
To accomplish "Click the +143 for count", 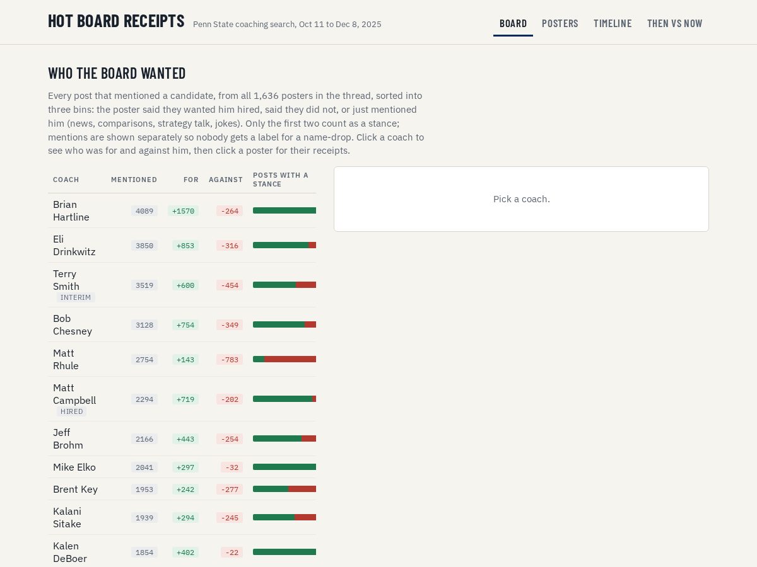I will pos(185,360).
